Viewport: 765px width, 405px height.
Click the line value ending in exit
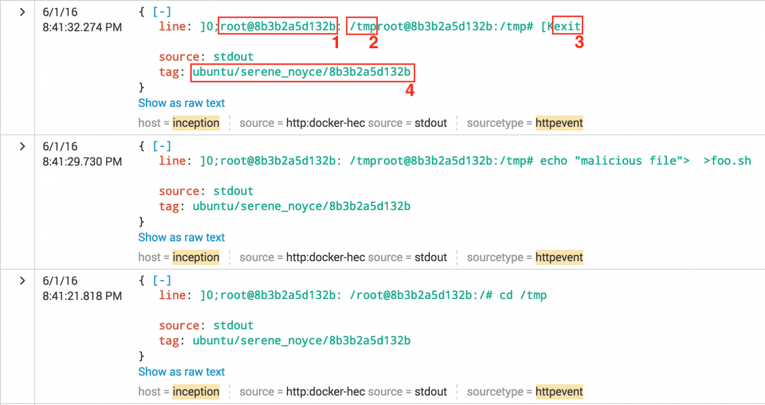pos(391,26)
